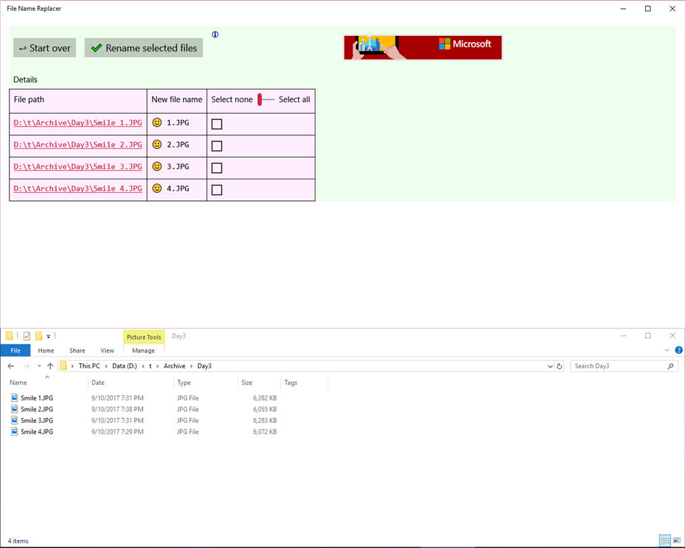Sort by Type column header

184,382
